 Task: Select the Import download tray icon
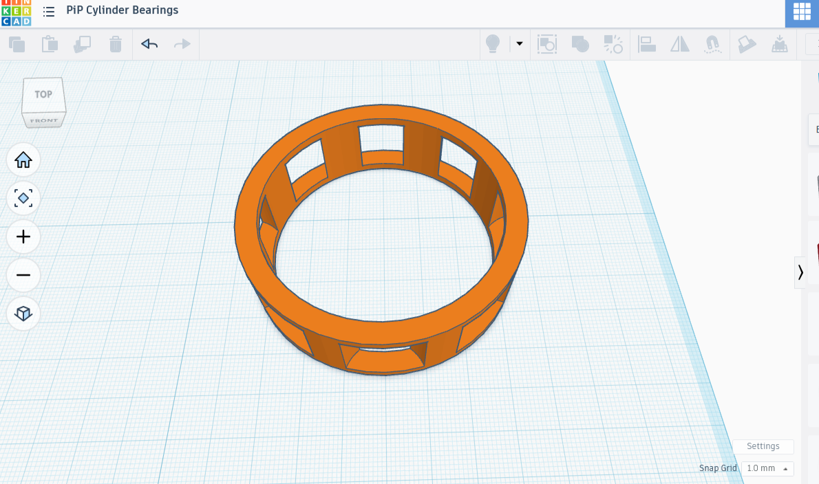pyautogui.click(x=779, y=44)
